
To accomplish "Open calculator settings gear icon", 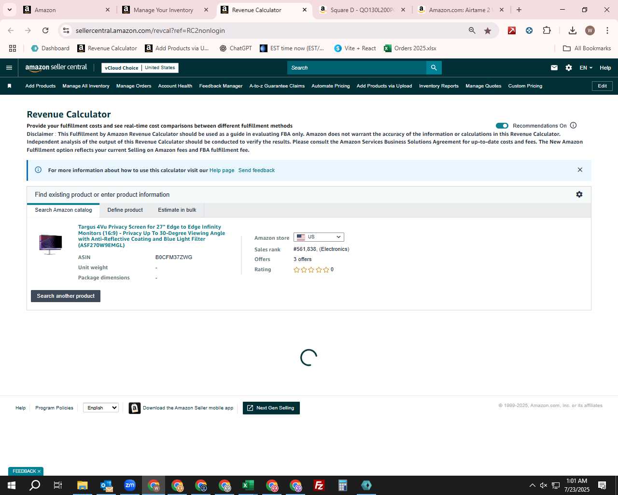I will tap(579, 194).
